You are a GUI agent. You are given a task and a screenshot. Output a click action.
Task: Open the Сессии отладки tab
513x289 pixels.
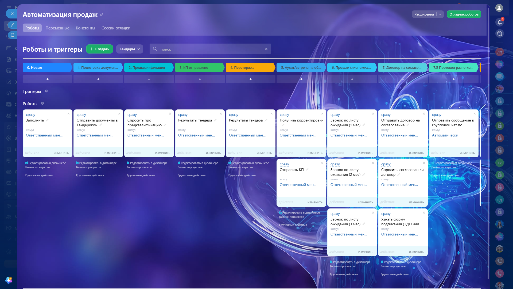click(x=116, y=28)
